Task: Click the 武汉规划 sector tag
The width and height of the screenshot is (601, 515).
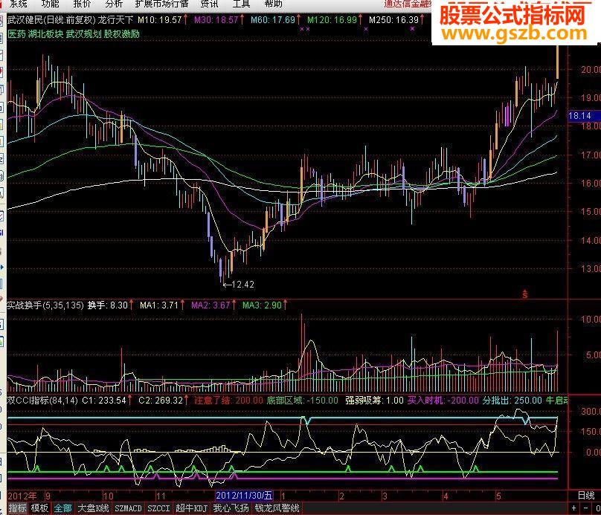Action: point(83,33)
